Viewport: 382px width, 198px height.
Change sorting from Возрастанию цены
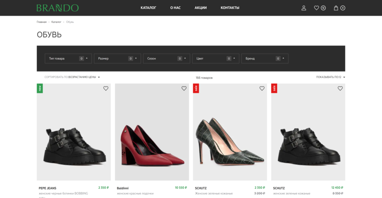pos(84,77)
